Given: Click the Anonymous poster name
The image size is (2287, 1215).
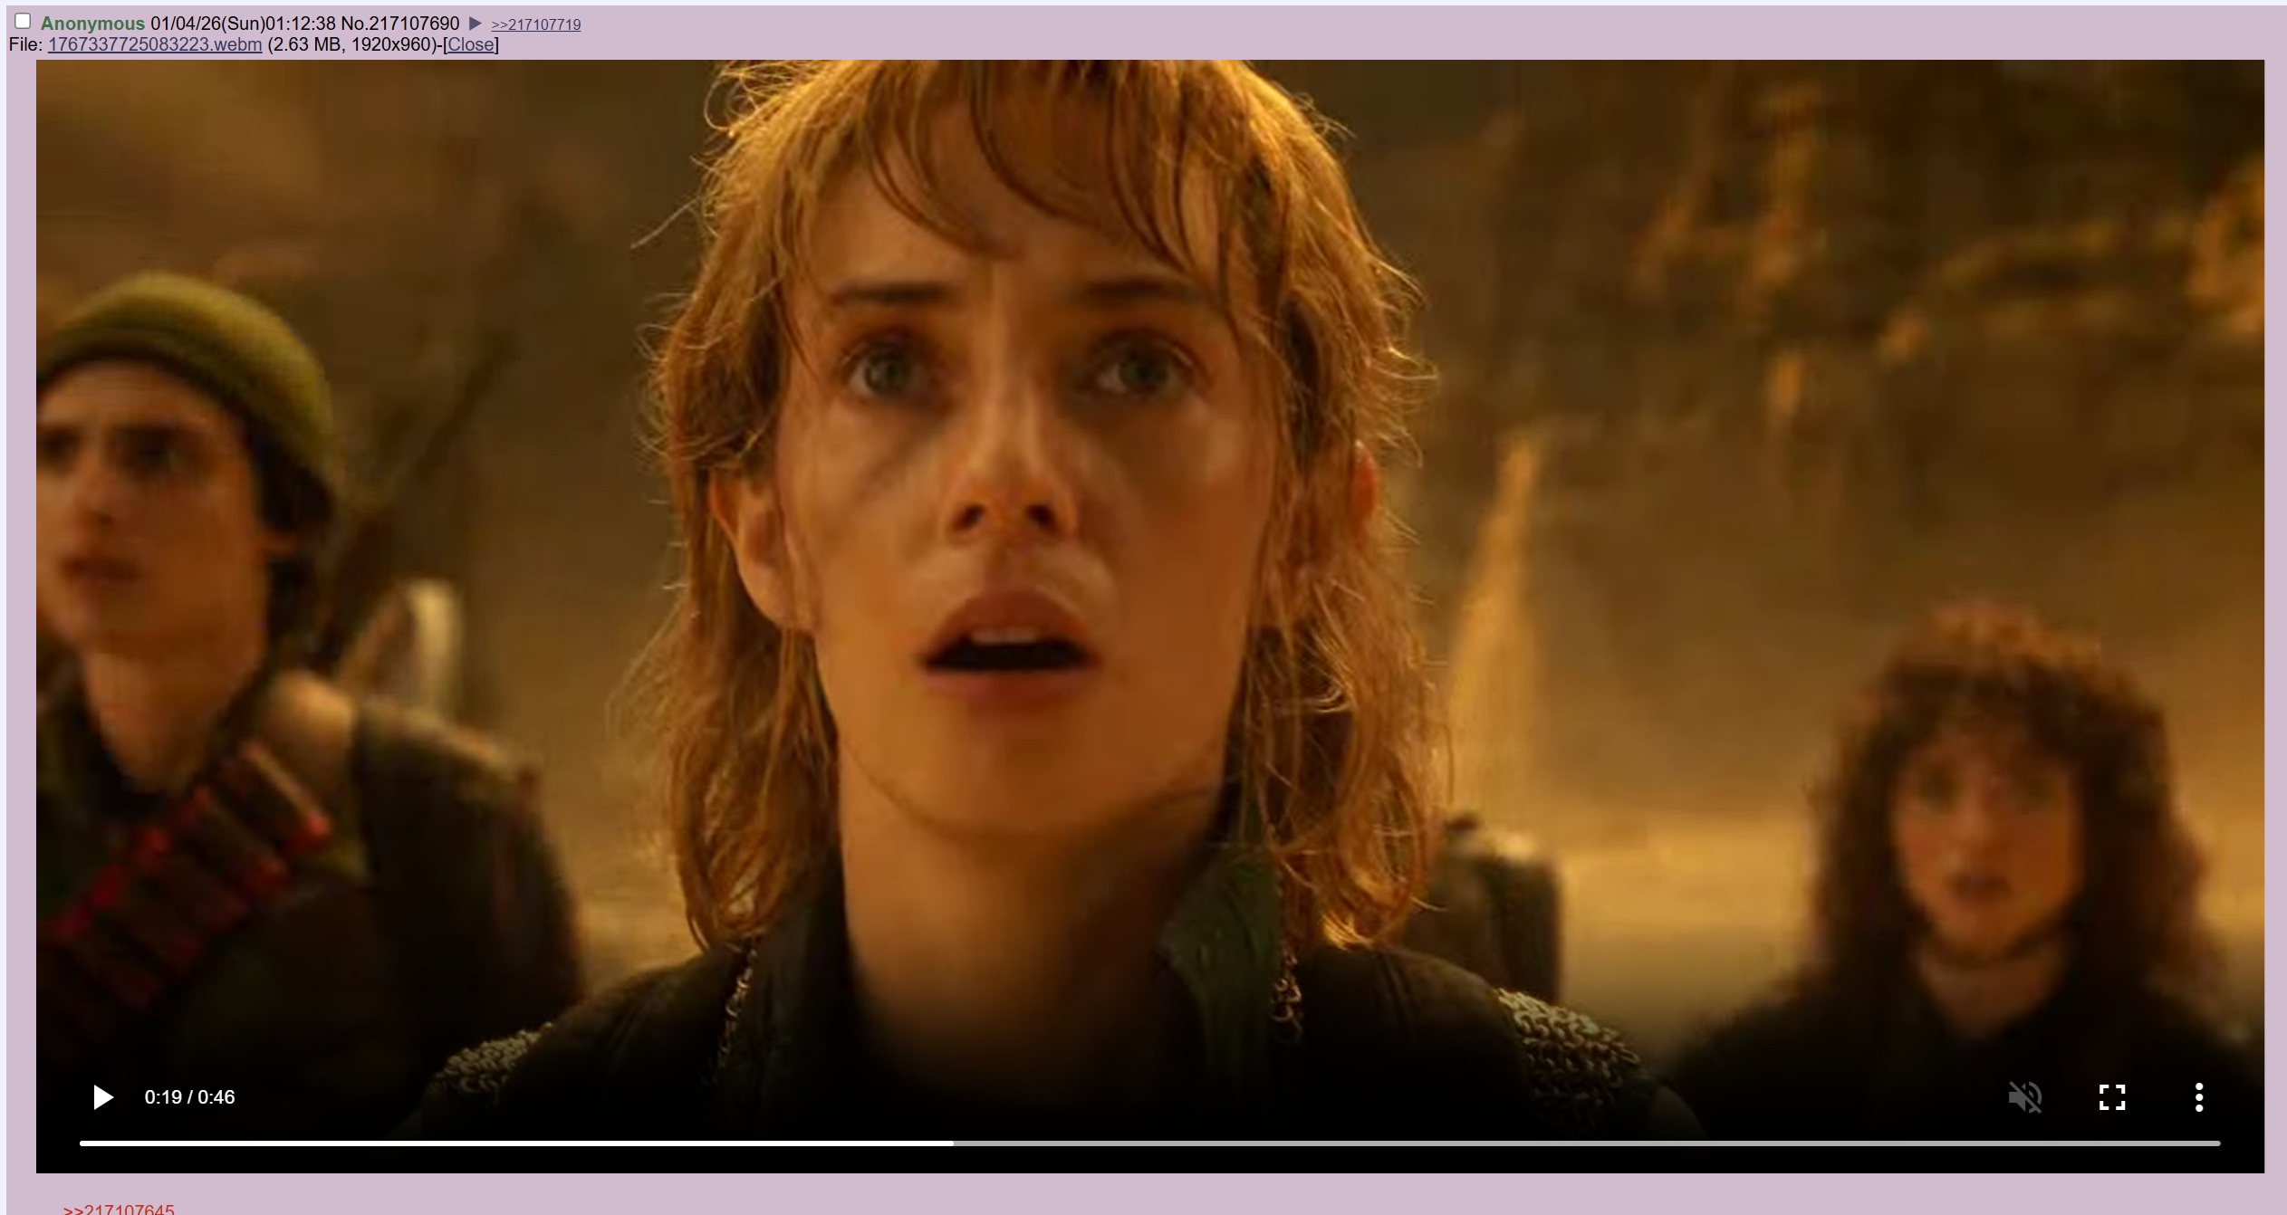Looking at the screenshot, I should tap(92, 24).
